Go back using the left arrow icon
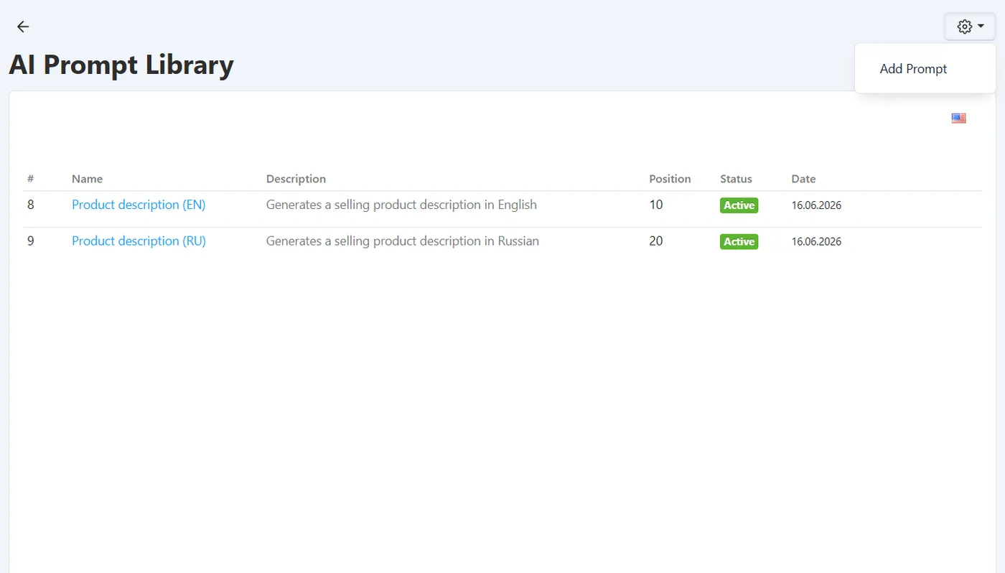 pos(23,27)
